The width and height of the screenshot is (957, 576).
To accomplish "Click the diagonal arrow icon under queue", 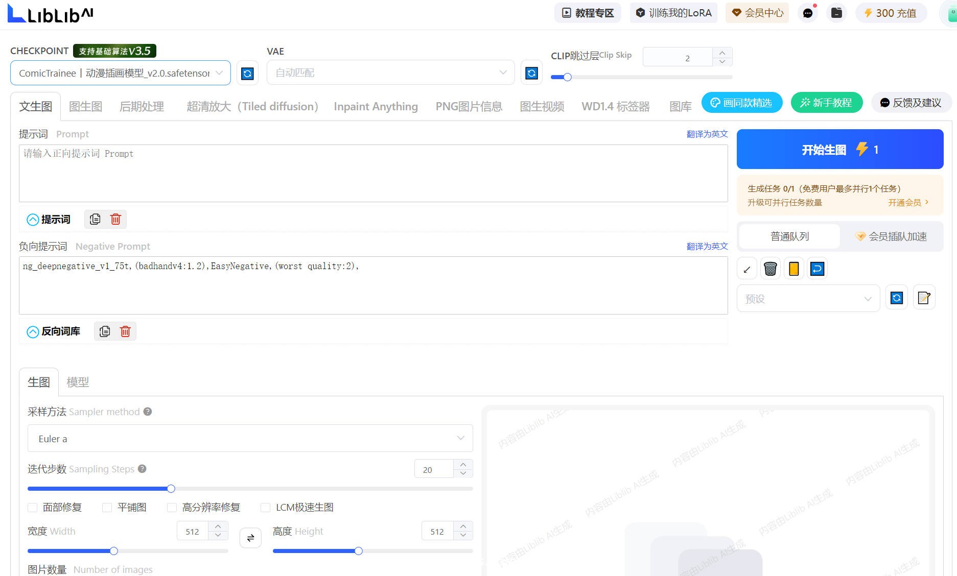I will 747,269.
